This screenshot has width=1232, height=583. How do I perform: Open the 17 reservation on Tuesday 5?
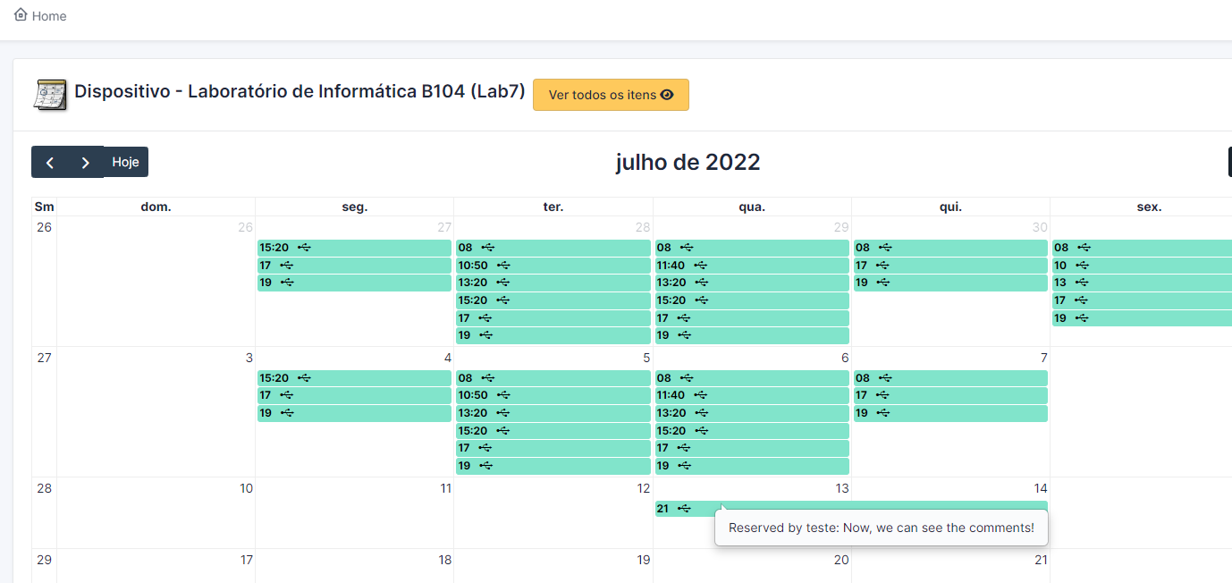(553, 448)
